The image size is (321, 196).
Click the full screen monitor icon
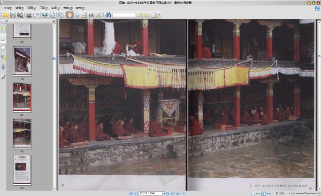(45, 15)
